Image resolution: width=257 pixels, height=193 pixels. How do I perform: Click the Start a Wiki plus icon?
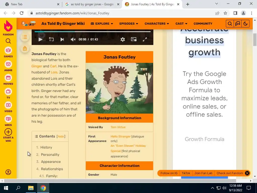8,132
